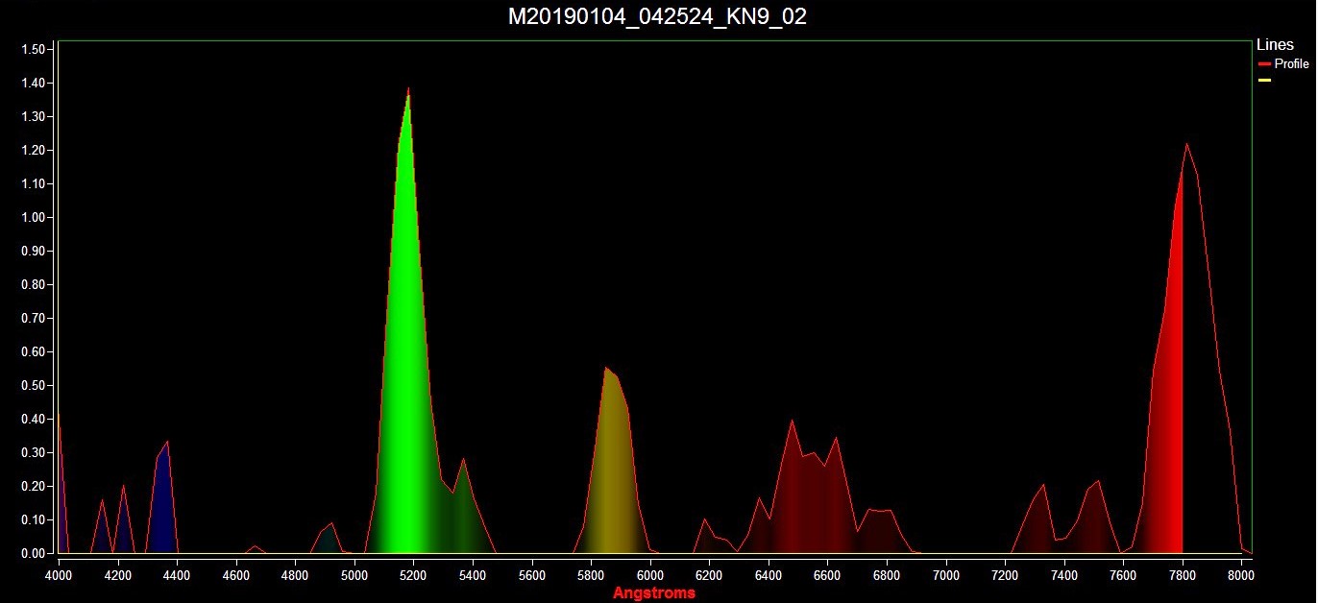
Task: Click the Lines legend heading
Action: coord(1275,45)
